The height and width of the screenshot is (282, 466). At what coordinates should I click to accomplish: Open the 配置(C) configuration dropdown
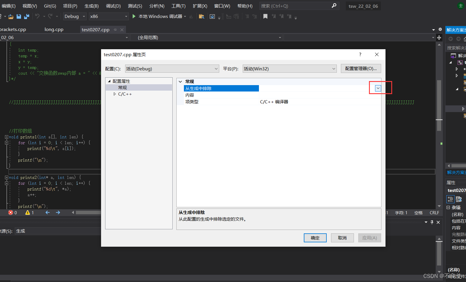pos(172,69)
